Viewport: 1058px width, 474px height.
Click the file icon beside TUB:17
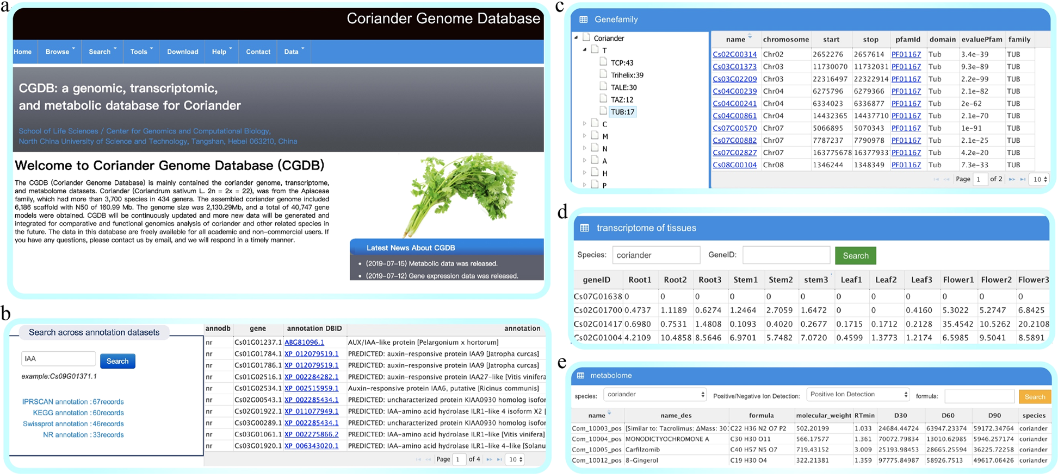point(603,111)
